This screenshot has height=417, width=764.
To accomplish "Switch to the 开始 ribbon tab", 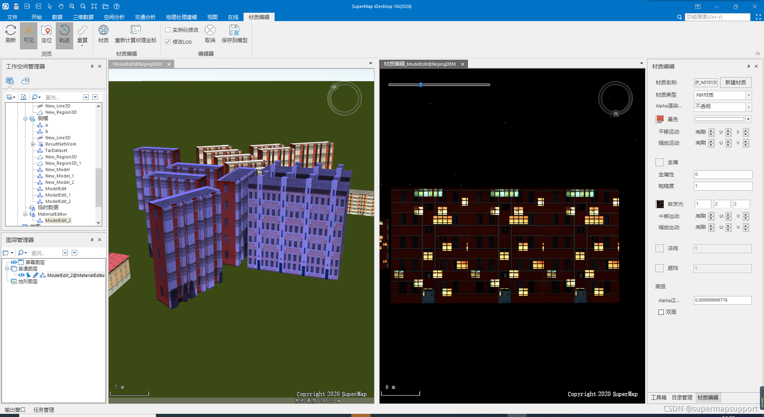I will point(37,17).
